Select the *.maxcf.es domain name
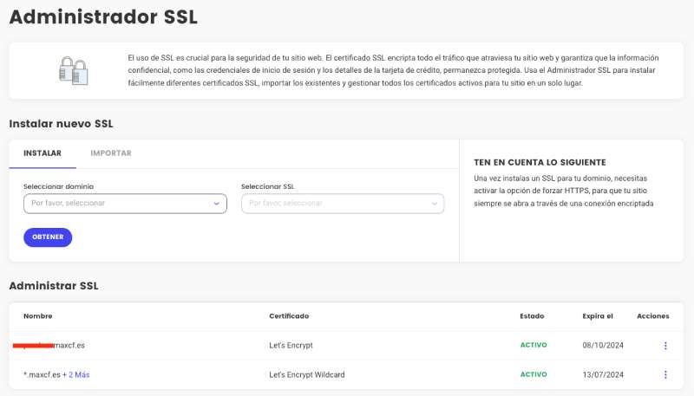Screen dimensions: 694x396 (x=42, y=374)
